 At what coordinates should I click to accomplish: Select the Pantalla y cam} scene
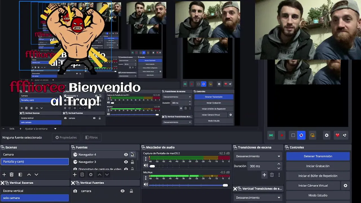(35, 162)
